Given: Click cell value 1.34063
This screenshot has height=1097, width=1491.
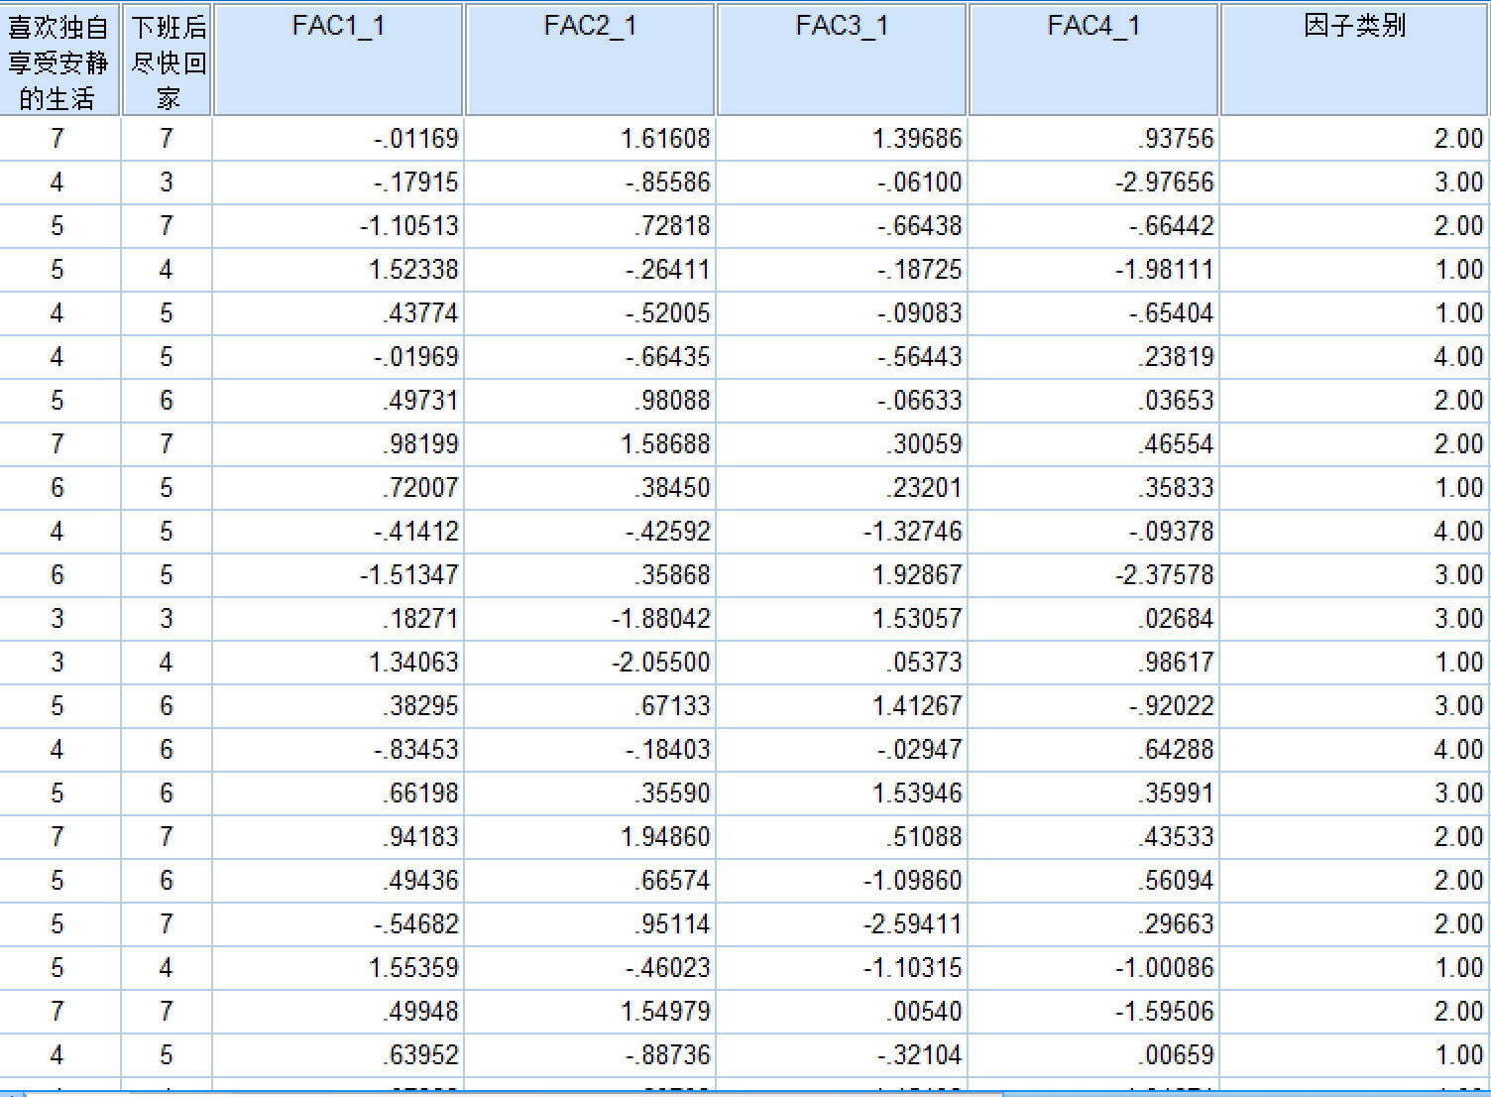Looking at the screenshot, I should coord(413,663).
